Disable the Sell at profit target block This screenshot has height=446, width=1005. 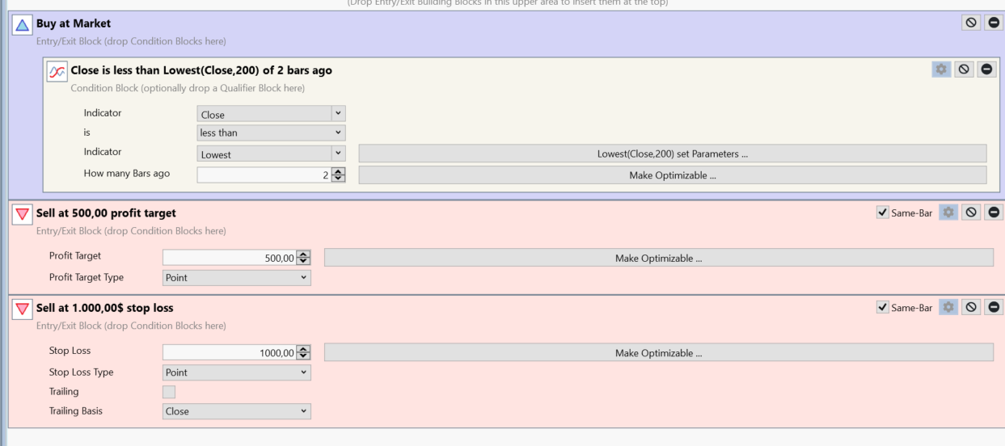tap(971, 213)
